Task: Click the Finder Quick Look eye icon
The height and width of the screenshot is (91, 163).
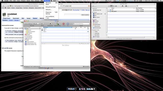Action: 123,6
